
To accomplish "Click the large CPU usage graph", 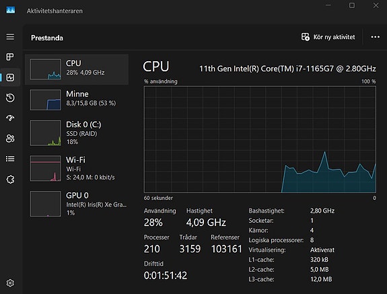I will (260, 139).
